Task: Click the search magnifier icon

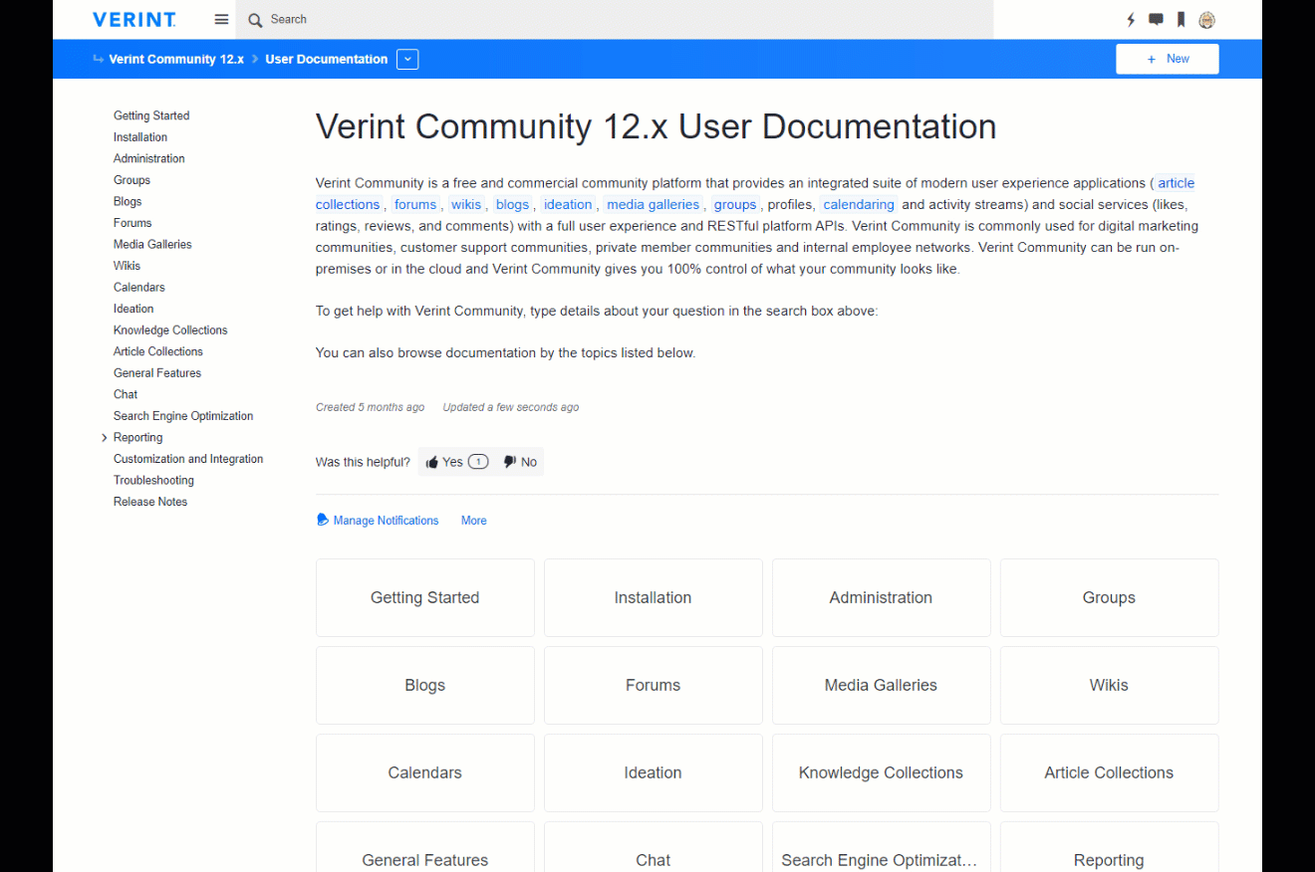Action: coord(255,20)
